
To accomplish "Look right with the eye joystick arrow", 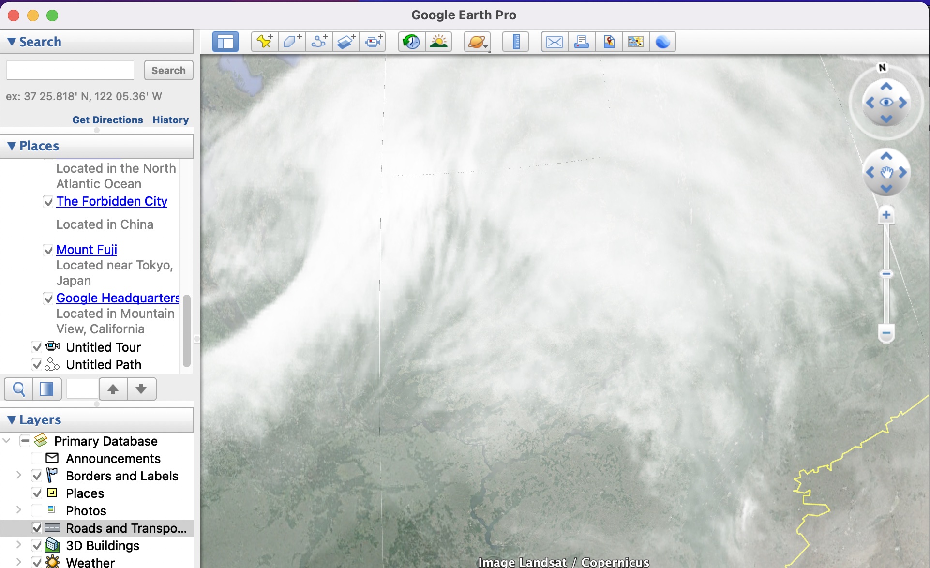I will (x=903, y=103).
